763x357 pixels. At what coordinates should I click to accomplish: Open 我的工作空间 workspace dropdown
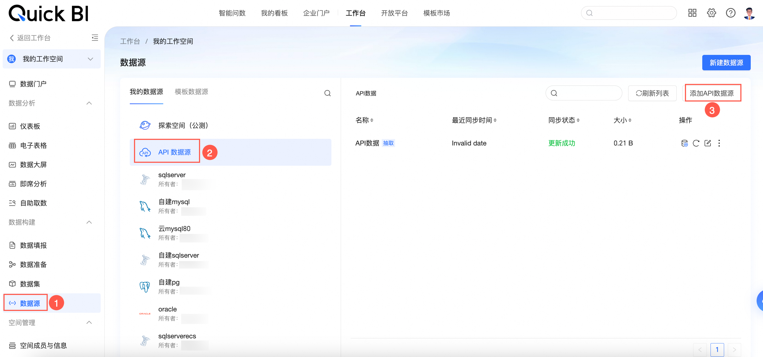coord(51,59)
